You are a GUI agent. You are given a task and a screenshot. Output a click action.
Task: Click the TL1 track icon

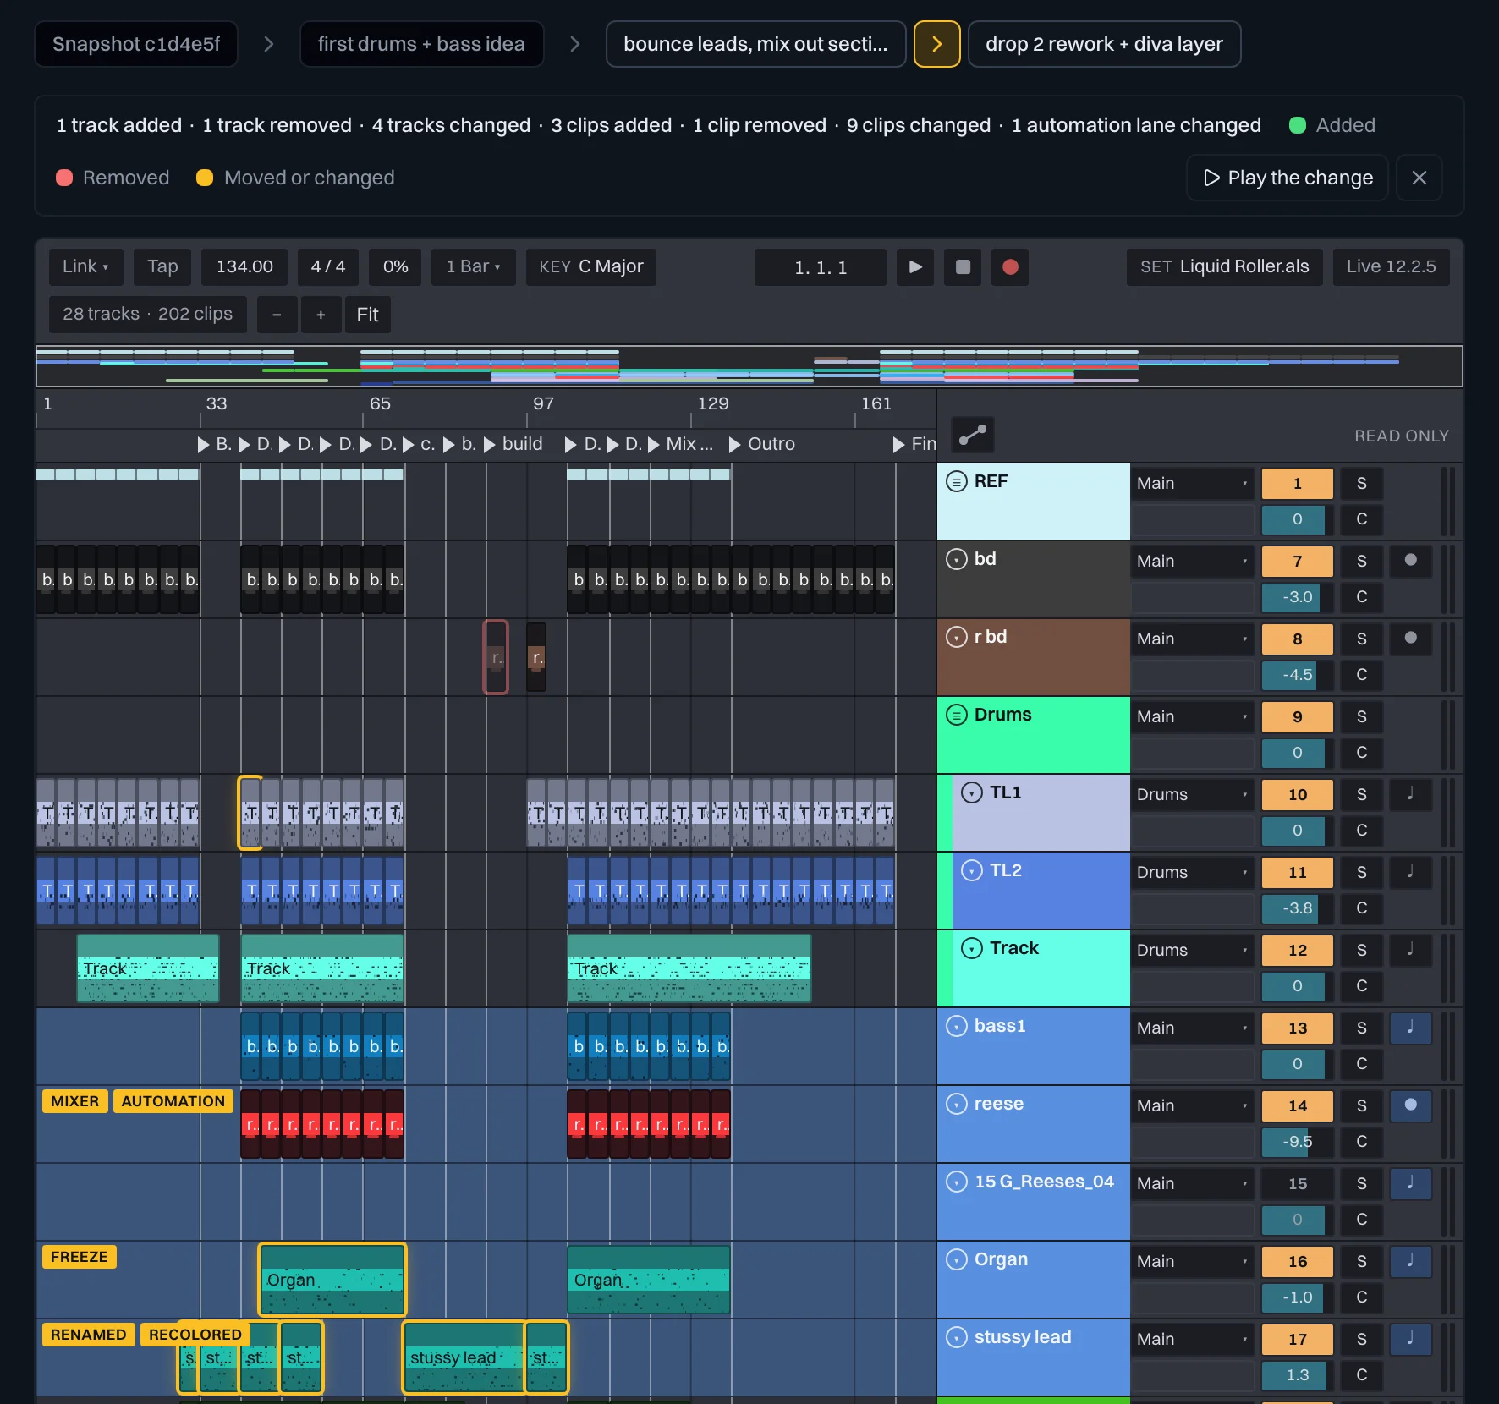coord(972,792)
